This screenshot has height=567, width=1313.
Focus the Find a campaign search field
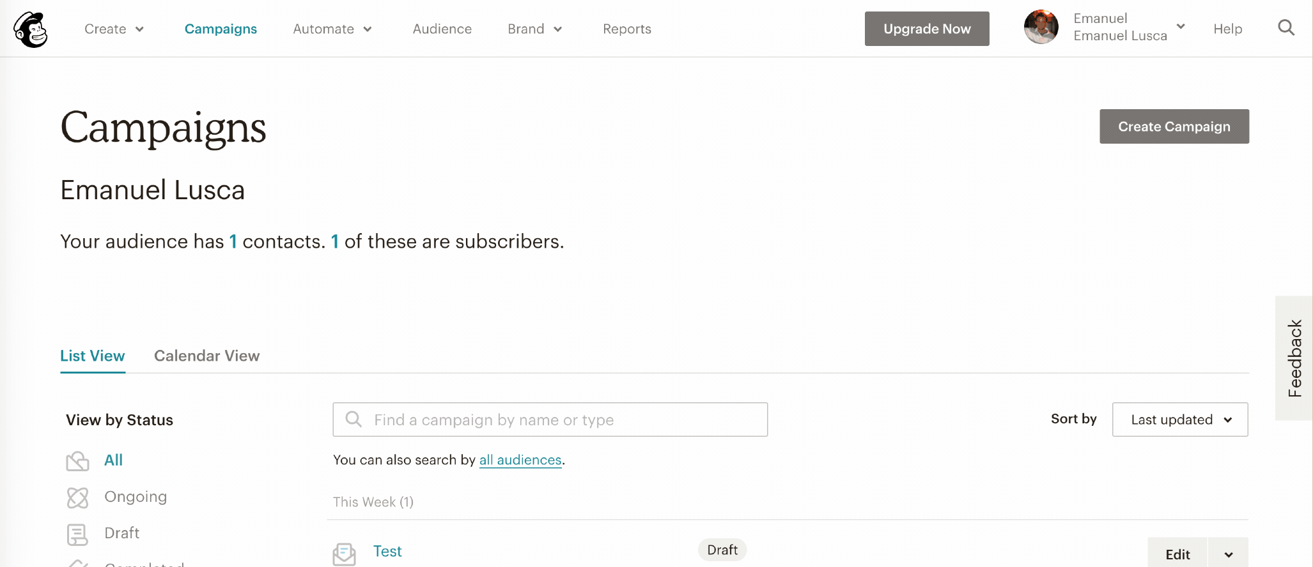(550, 420)
